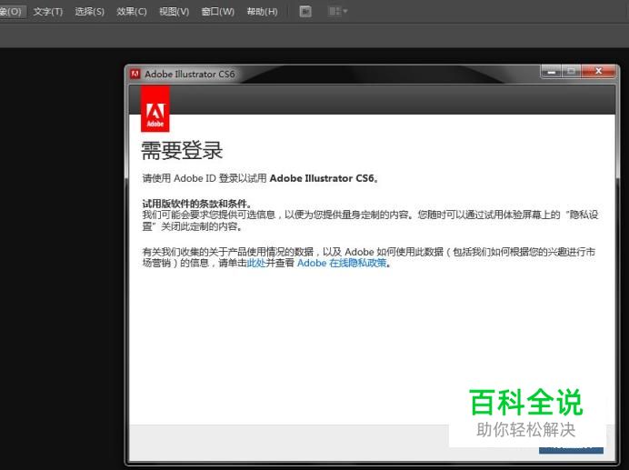Open the Adobe 在线隐私政策 link

(342, 264)
